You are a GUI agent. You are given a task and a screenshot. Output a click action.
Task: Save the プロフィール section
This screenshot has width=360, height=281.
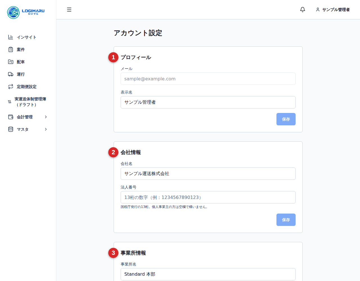pos(286,119)
